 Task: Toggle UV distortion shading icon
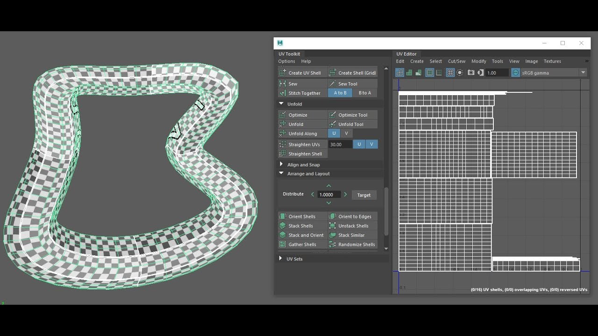[x=418, y=73]
